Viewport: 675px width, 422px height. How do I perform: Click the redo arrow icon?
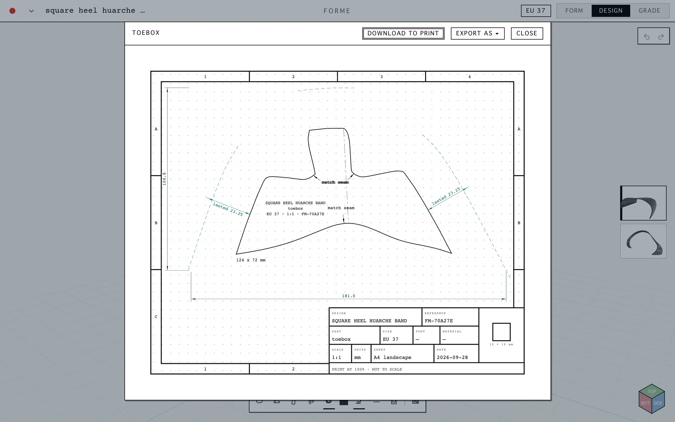pyautogui.click(x=661, y=37)
